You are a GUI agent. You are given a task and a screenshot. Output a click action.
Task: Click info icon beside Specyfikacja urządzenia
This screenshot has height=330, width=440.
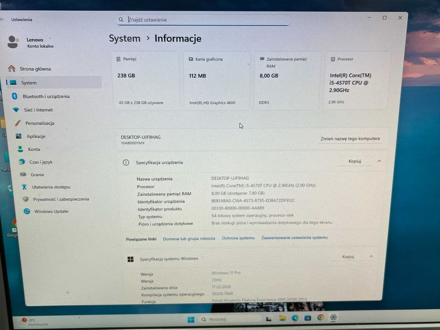pos(126,163)
